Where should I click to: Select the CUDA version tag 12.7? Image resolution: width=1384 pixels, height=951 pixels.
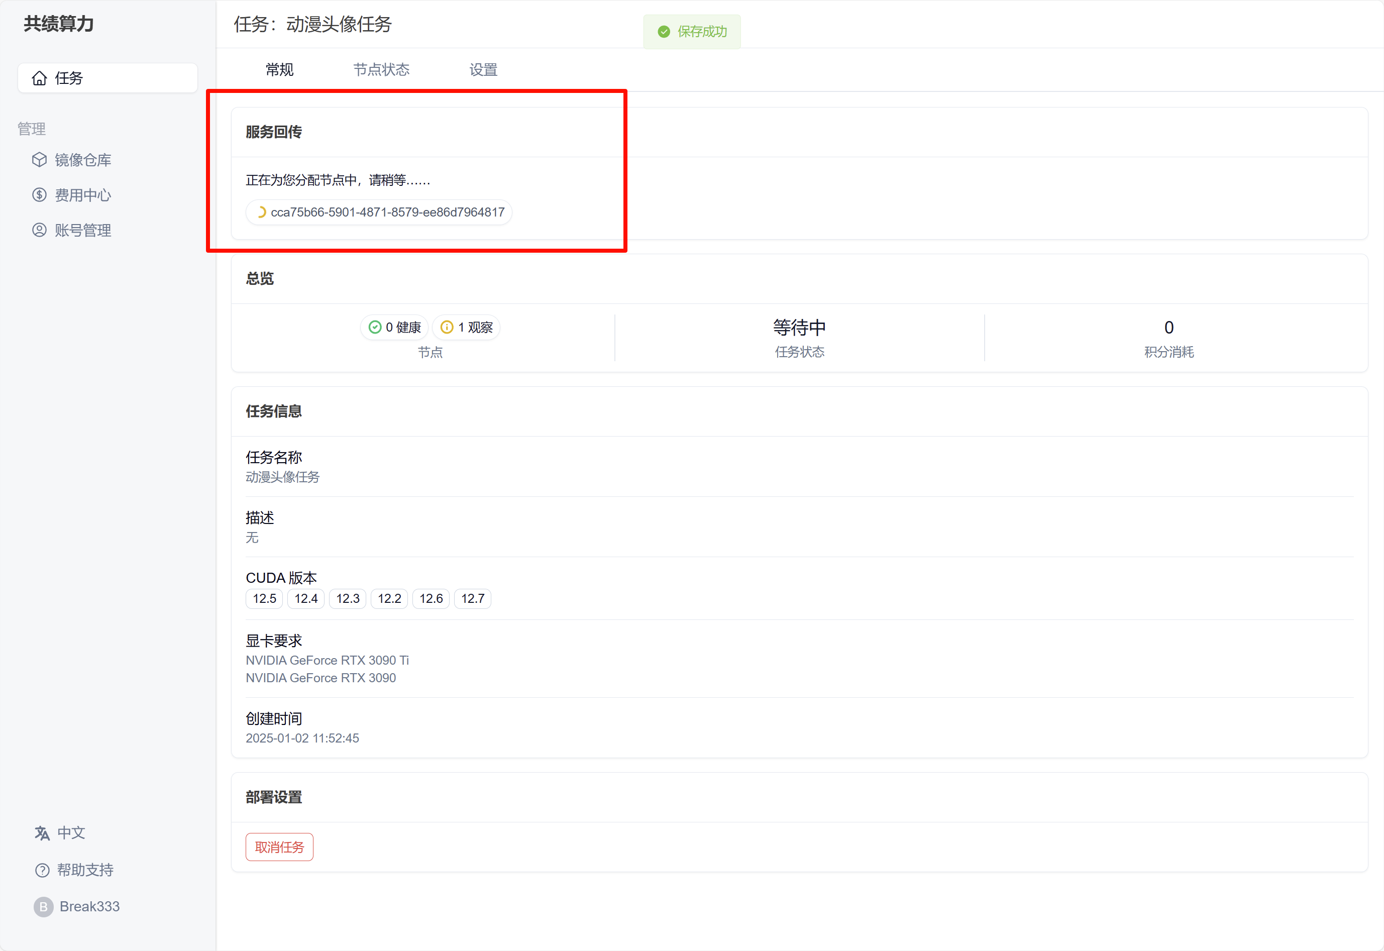473,598
